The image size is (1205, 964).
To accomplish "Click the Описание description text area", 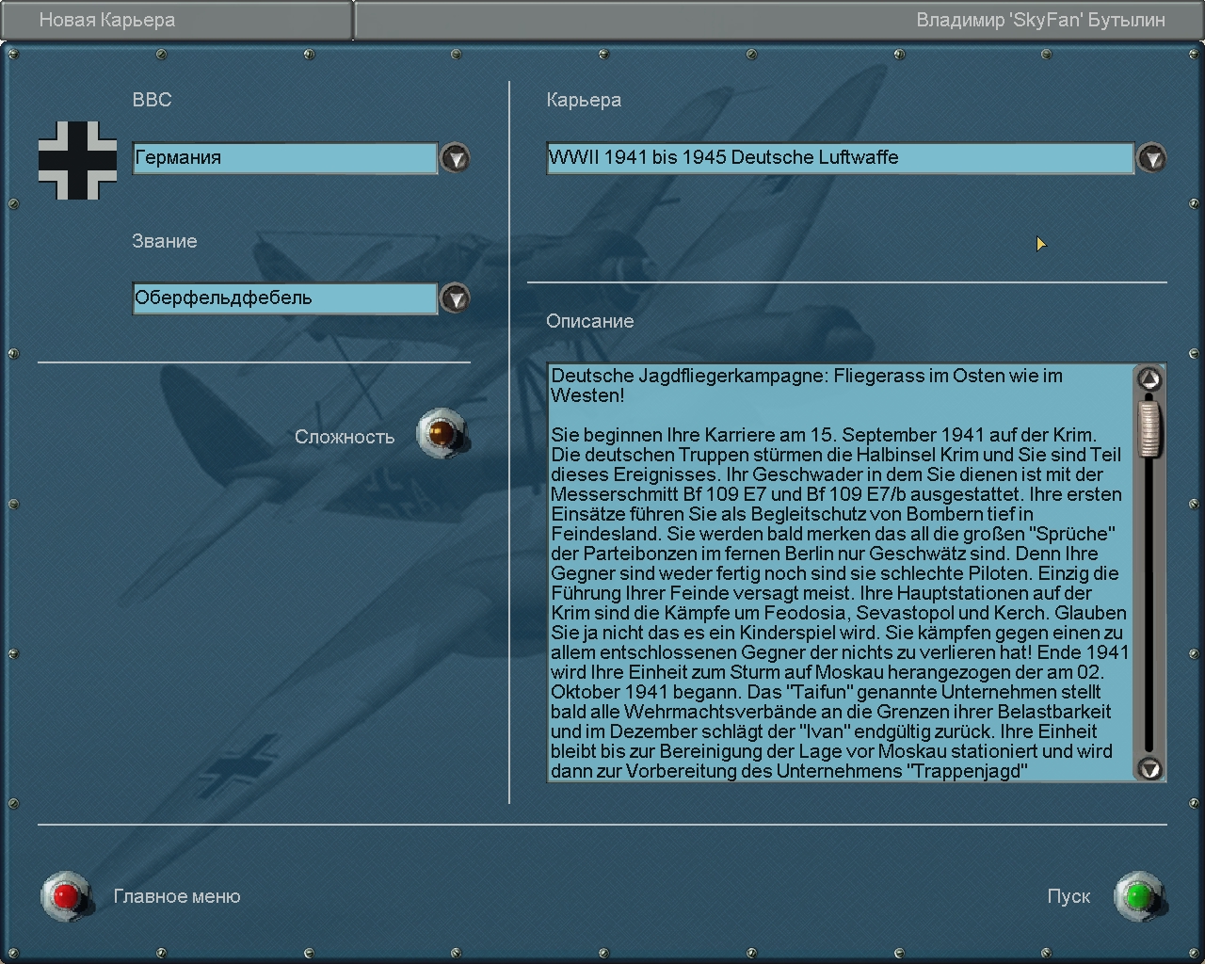I will click(841, 572).
